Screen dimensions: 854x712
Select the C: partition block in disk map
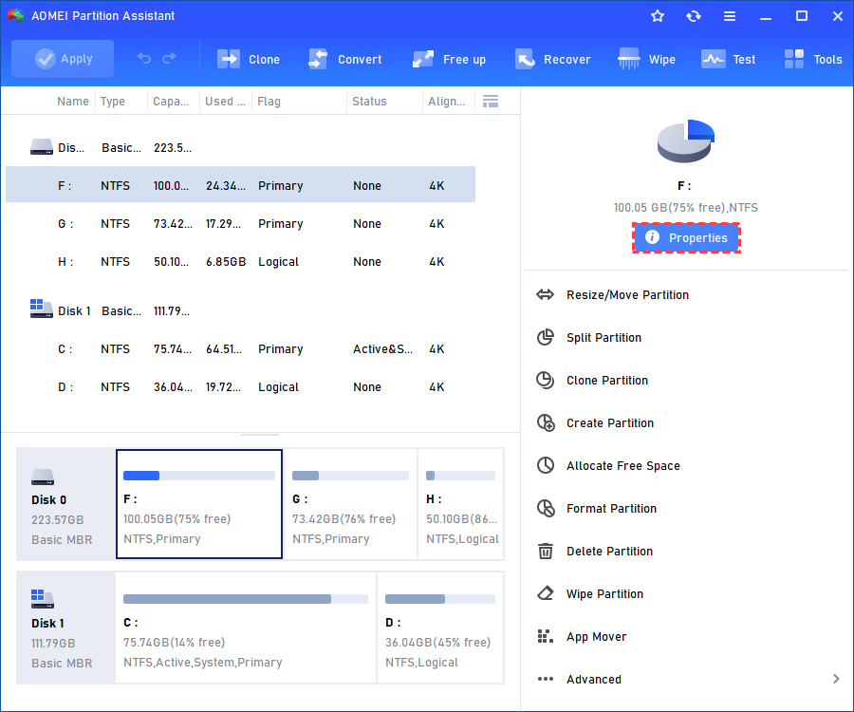pyautogui.click(x=246, y=627)
